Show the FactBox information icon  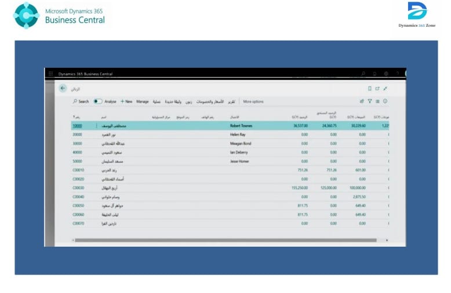point(385,101)
